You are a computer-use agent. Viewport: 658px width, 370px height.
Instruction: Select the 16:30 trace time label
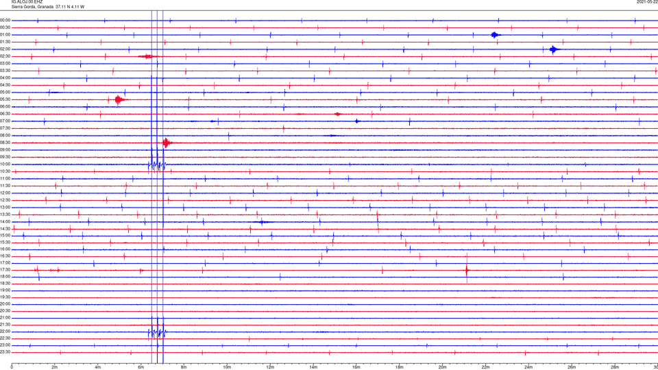5,256
